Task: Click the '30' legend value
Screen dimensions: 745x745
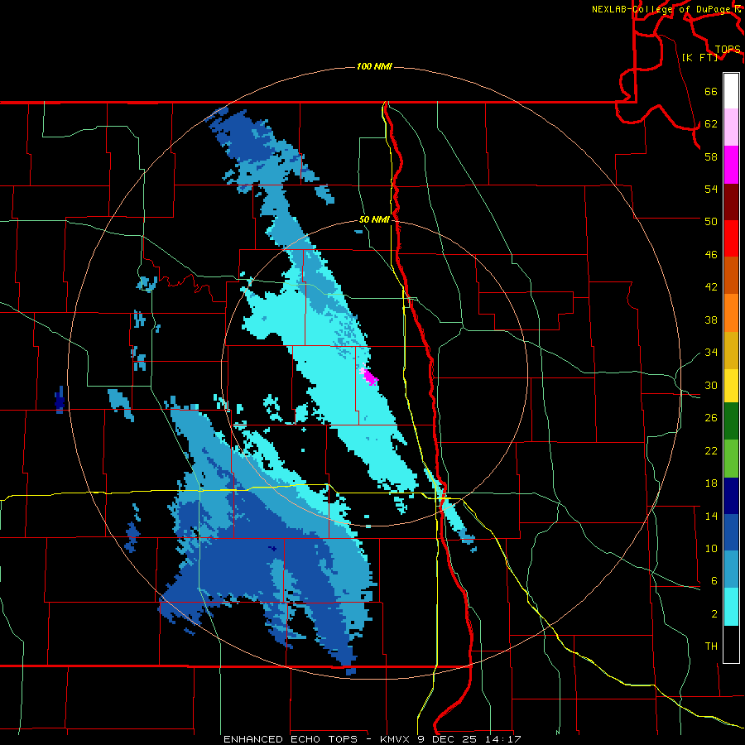Action: 711,385
